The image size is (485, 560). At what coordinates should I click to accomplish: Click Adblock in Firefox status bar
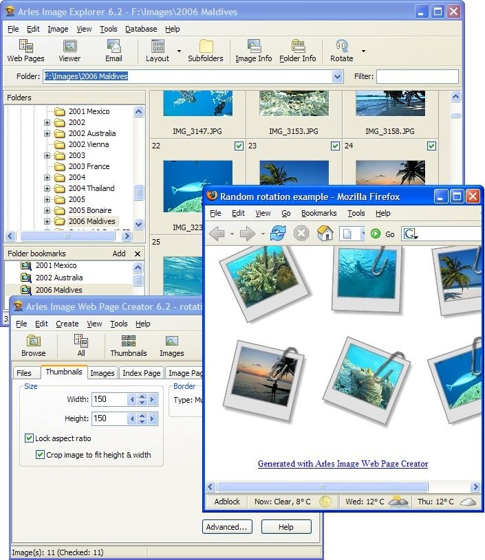pos(227,502)
